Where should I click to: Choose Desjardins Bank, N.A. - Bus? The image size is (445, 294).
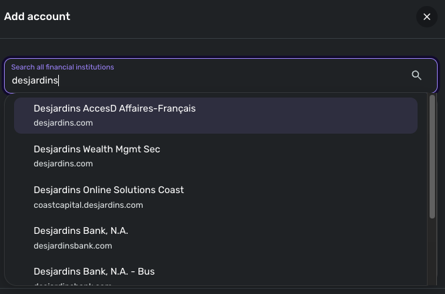(x=94, y=271)
